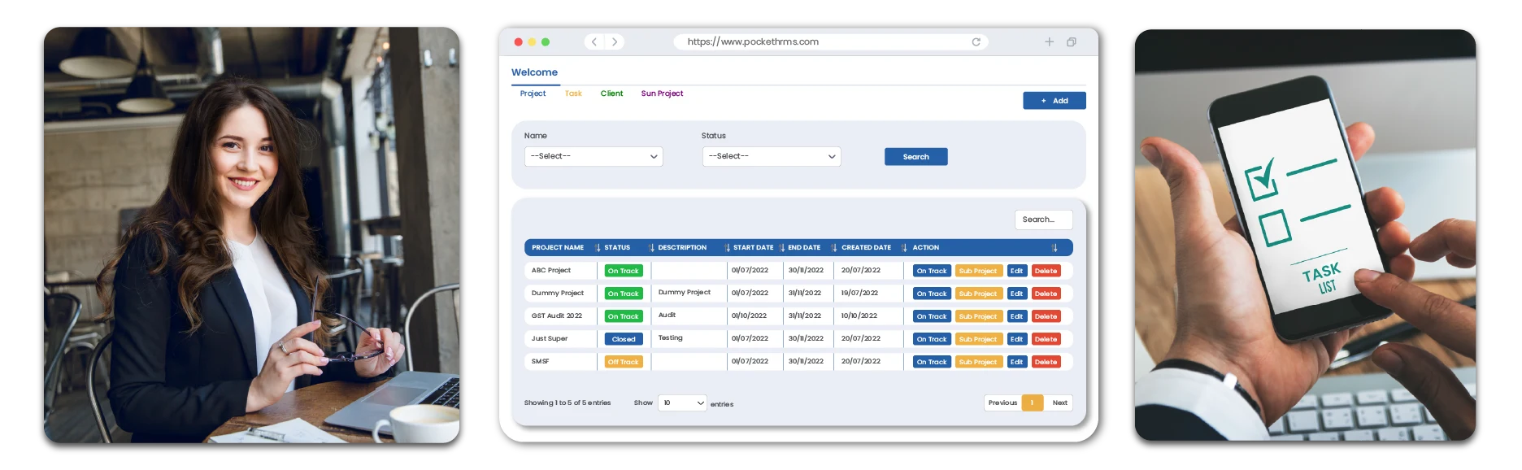The image size is (1522, 470).
Task: Go to Previous page
Action: 1002,403
